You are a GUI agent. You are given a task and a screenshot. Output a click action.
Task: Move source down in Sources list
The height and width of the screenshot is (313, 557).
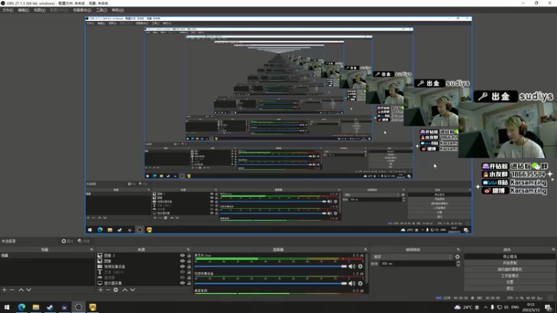point(132,290)
